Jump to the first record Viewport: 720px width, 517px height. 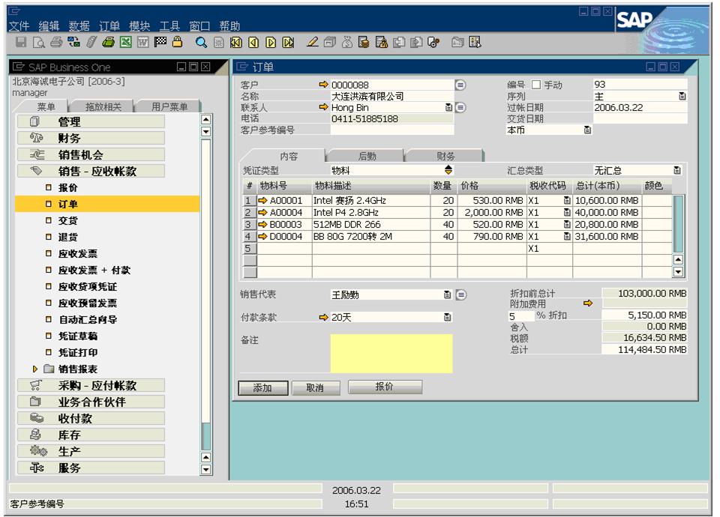(x=236, y=43)
